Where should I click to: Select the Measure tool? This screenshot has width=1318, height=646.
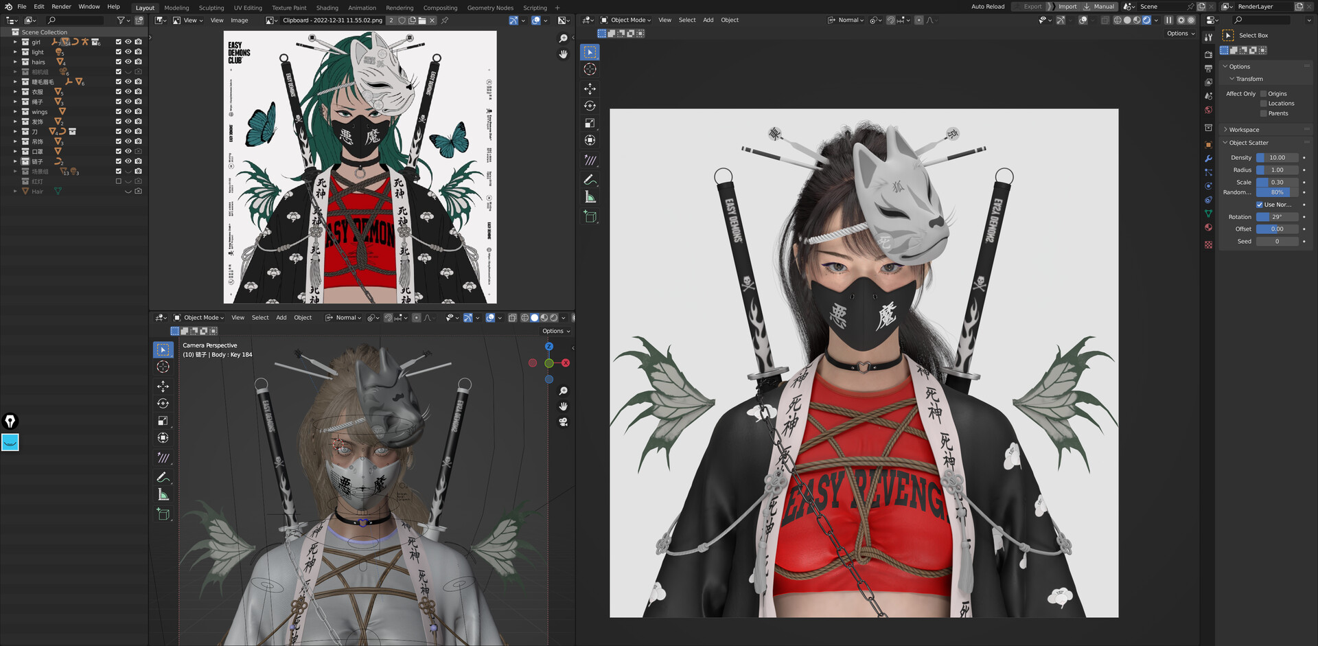point(589,198)
